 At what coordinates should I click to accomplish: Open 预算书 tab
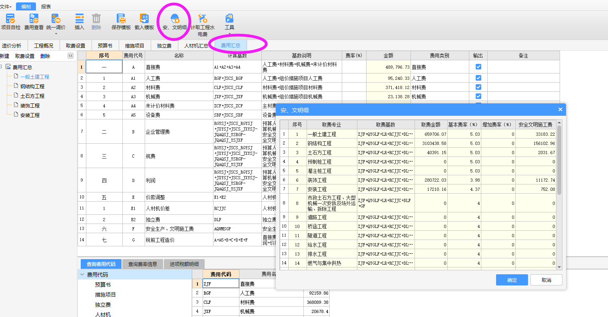pos(105,46)
